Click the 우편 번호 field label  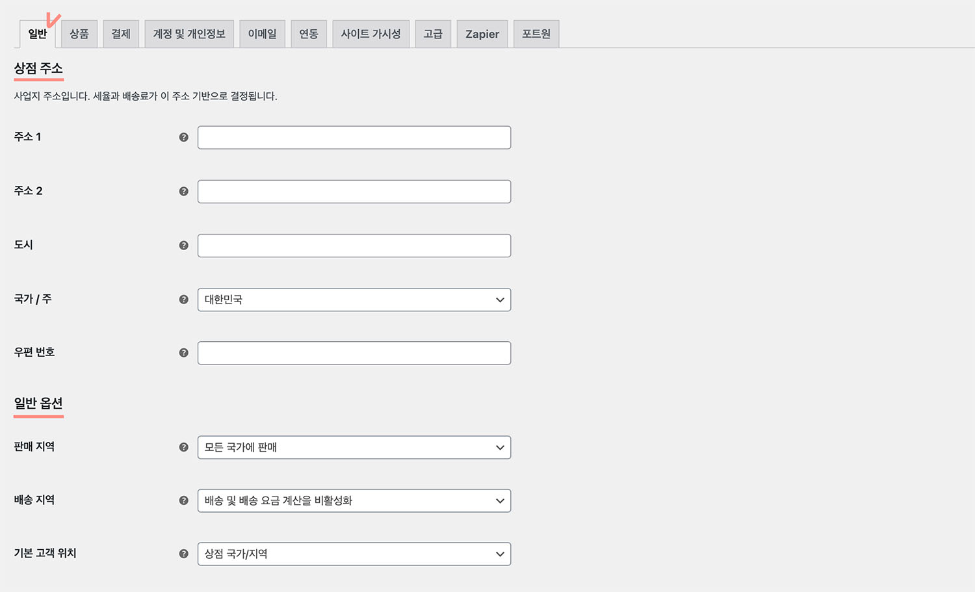click(x=34, y=352)
